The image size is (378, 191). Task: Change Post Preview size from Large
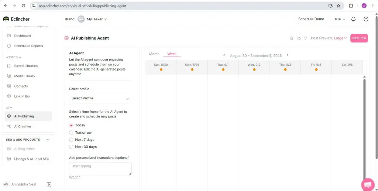pos(340,38)
